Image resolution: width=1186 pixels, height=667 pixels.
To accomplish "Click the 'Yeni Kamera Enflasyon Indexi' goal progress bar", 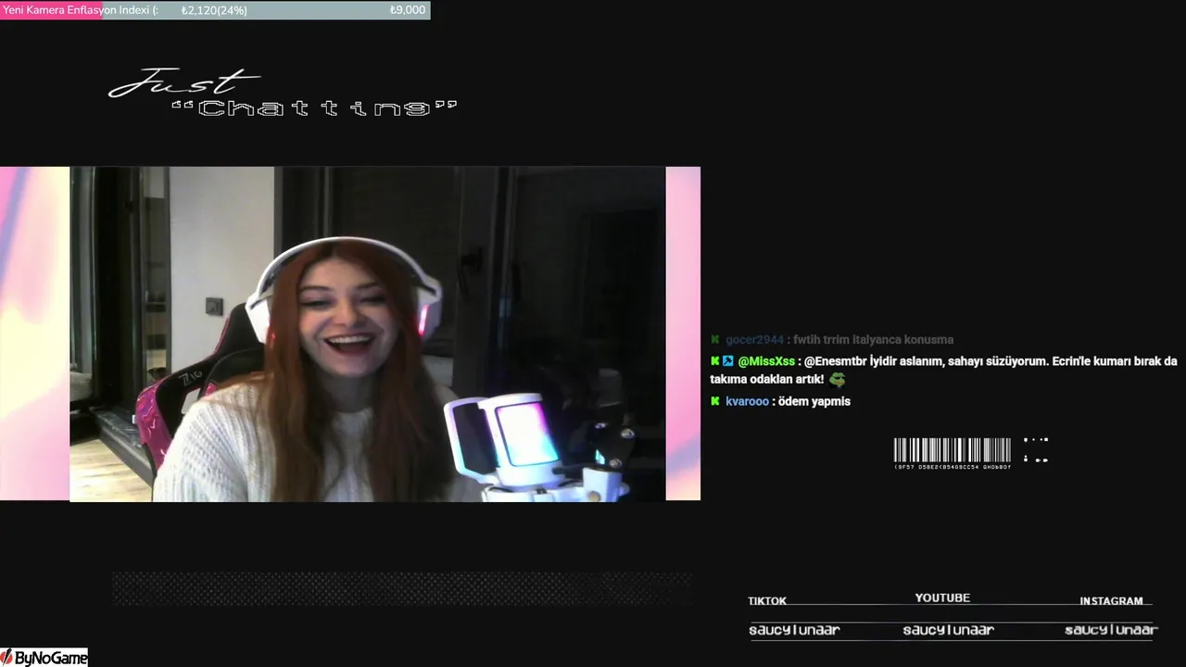I will pos(215,10).
